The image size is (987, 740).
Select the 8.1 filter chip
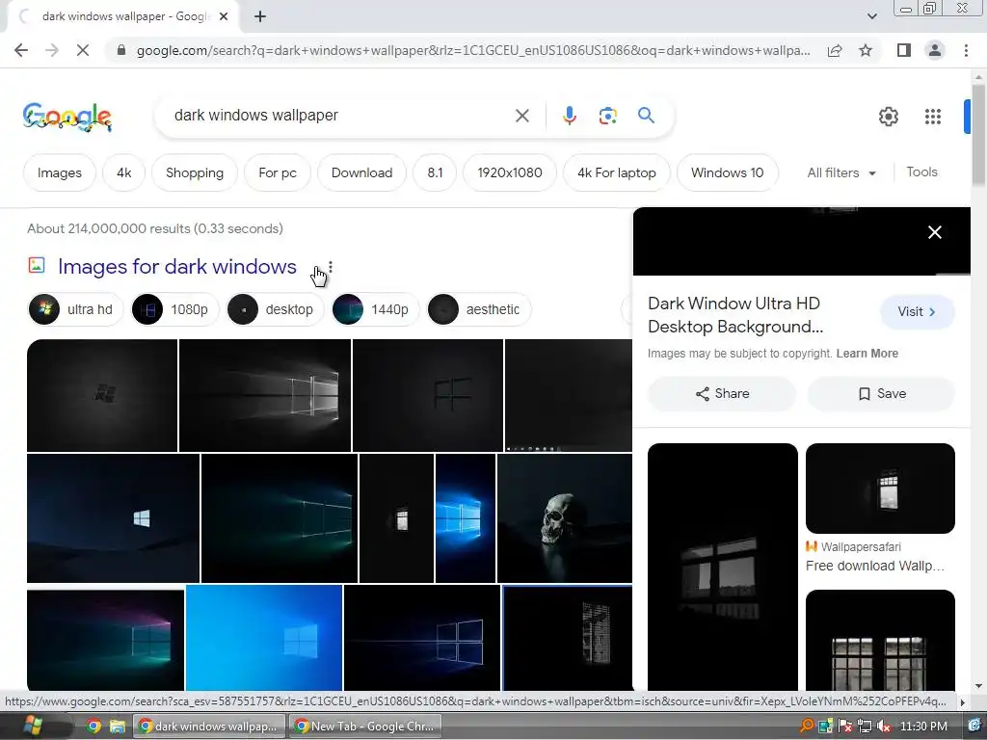coord(435,172)
